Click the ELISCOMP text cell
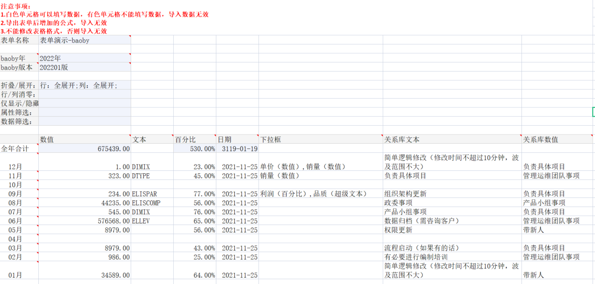The width and height of the screenshot is (595, 284). (152, 203)
